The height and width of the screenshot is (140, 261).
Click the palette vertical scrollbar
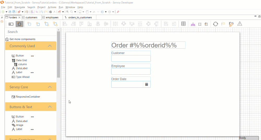tap(58, 55)
